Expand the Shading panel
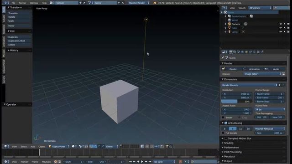Image resolution: width=292 pixels, height=164 pixels. pos(229,143)
